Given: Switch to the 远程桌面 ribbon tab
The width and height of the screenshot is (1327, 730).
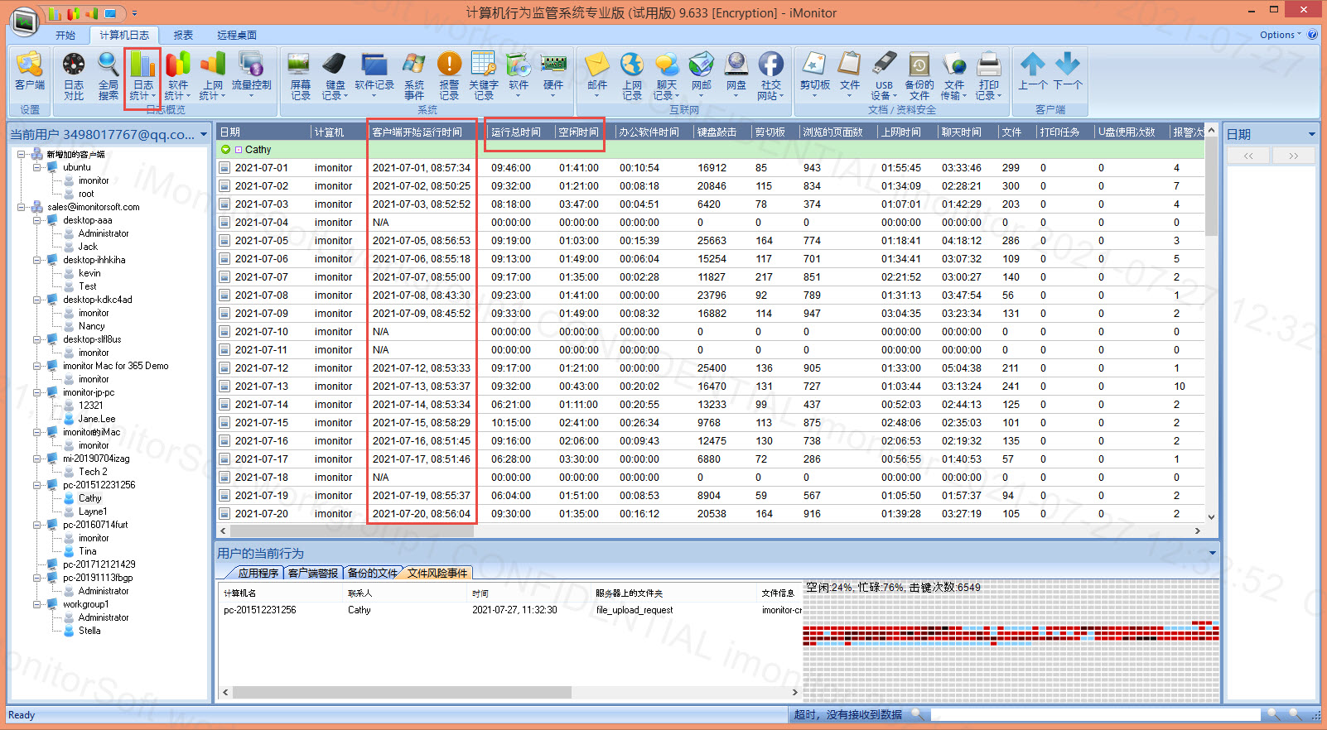Looking at the screenshot, I should 236,35.
